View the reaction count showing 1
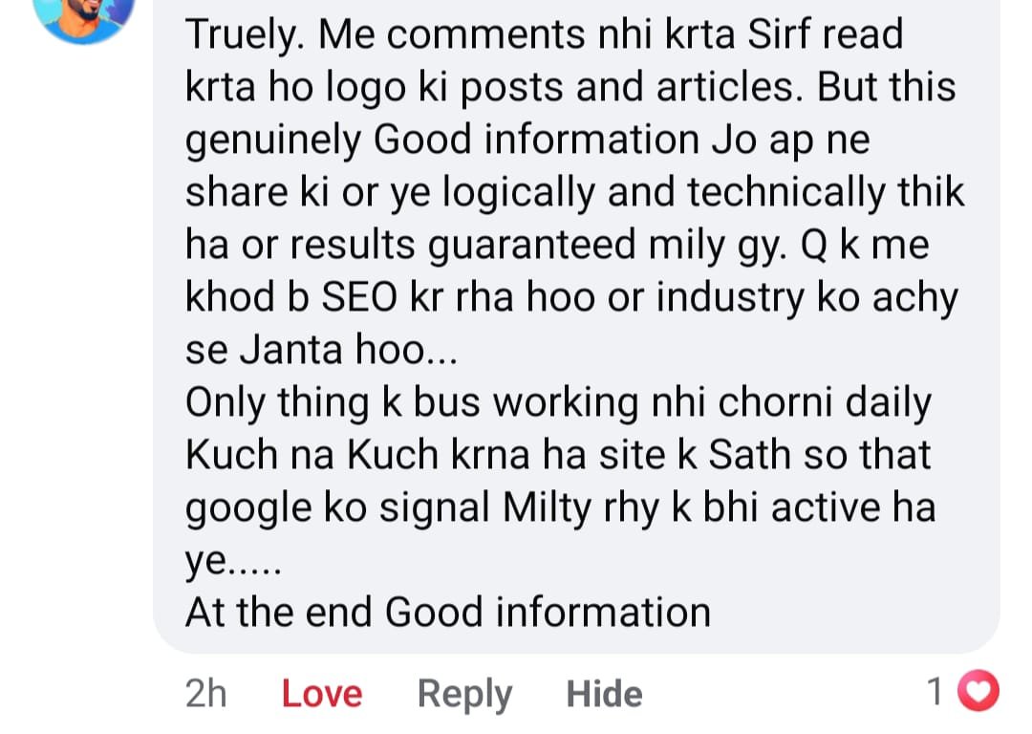Viewport: 1032px width, 734px height. click(935, 692)
